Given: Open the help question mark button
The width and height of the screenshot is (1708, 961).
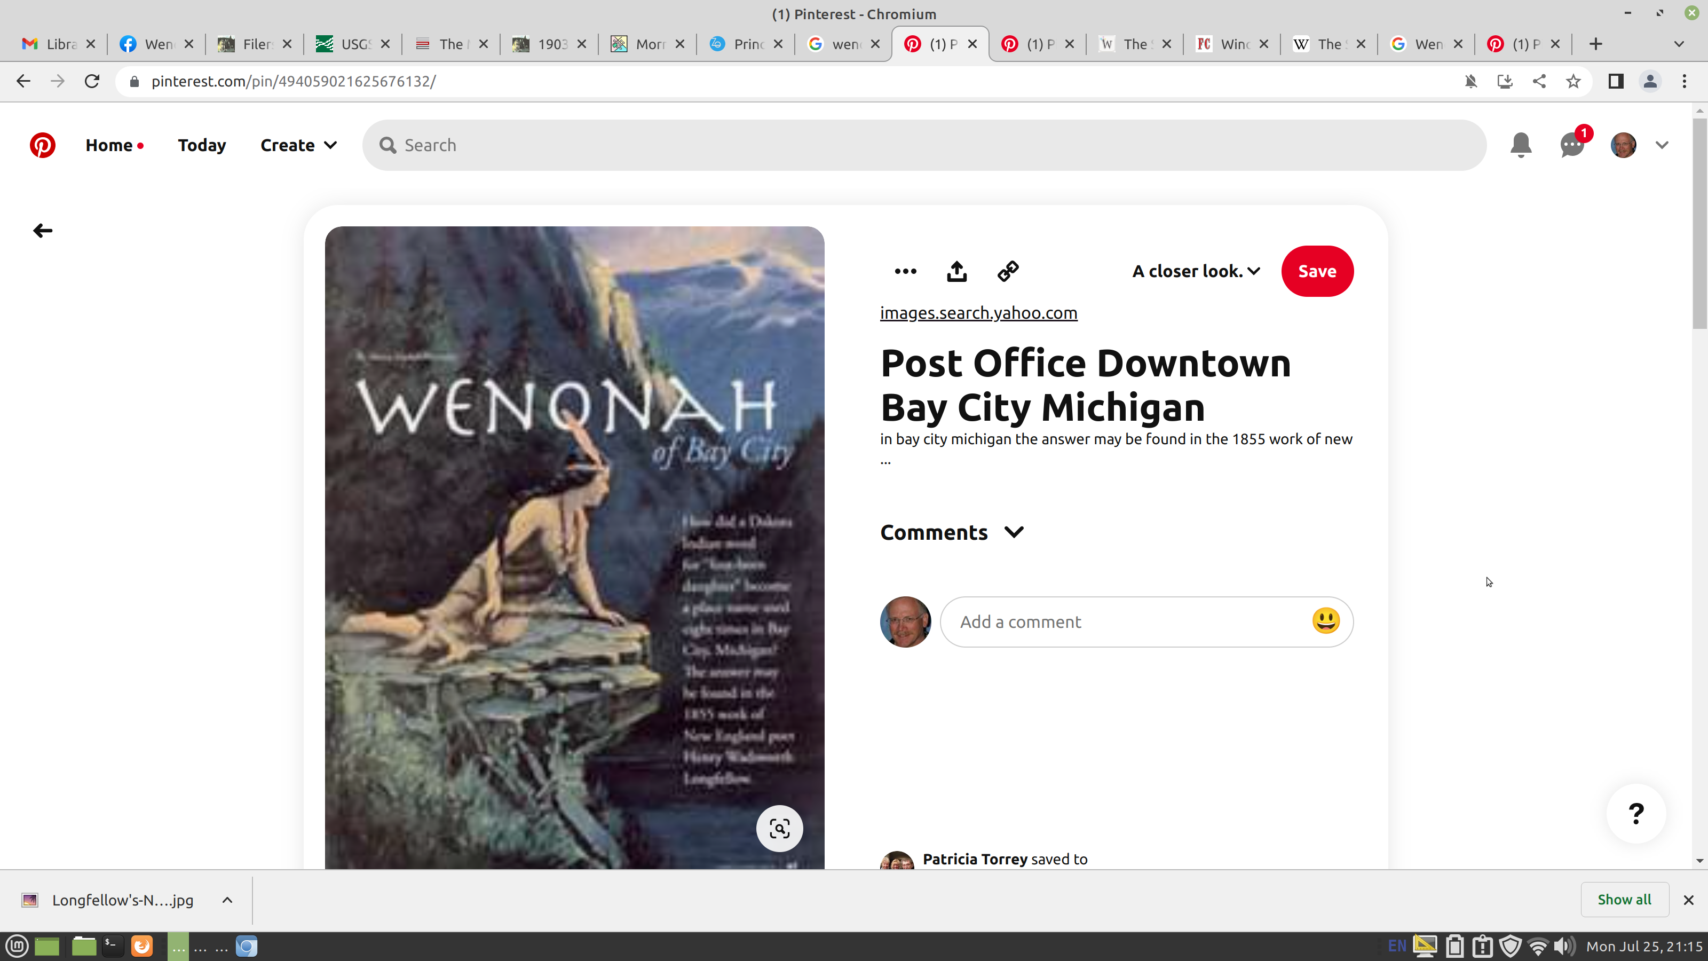Looking at the screenshot, I should (x=1636, y=813).
